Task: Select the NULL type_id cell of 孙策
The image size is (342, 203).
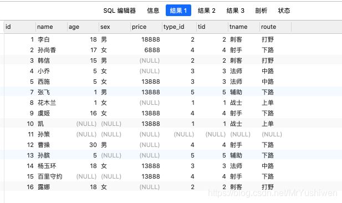Action: (x=184, y=134)
